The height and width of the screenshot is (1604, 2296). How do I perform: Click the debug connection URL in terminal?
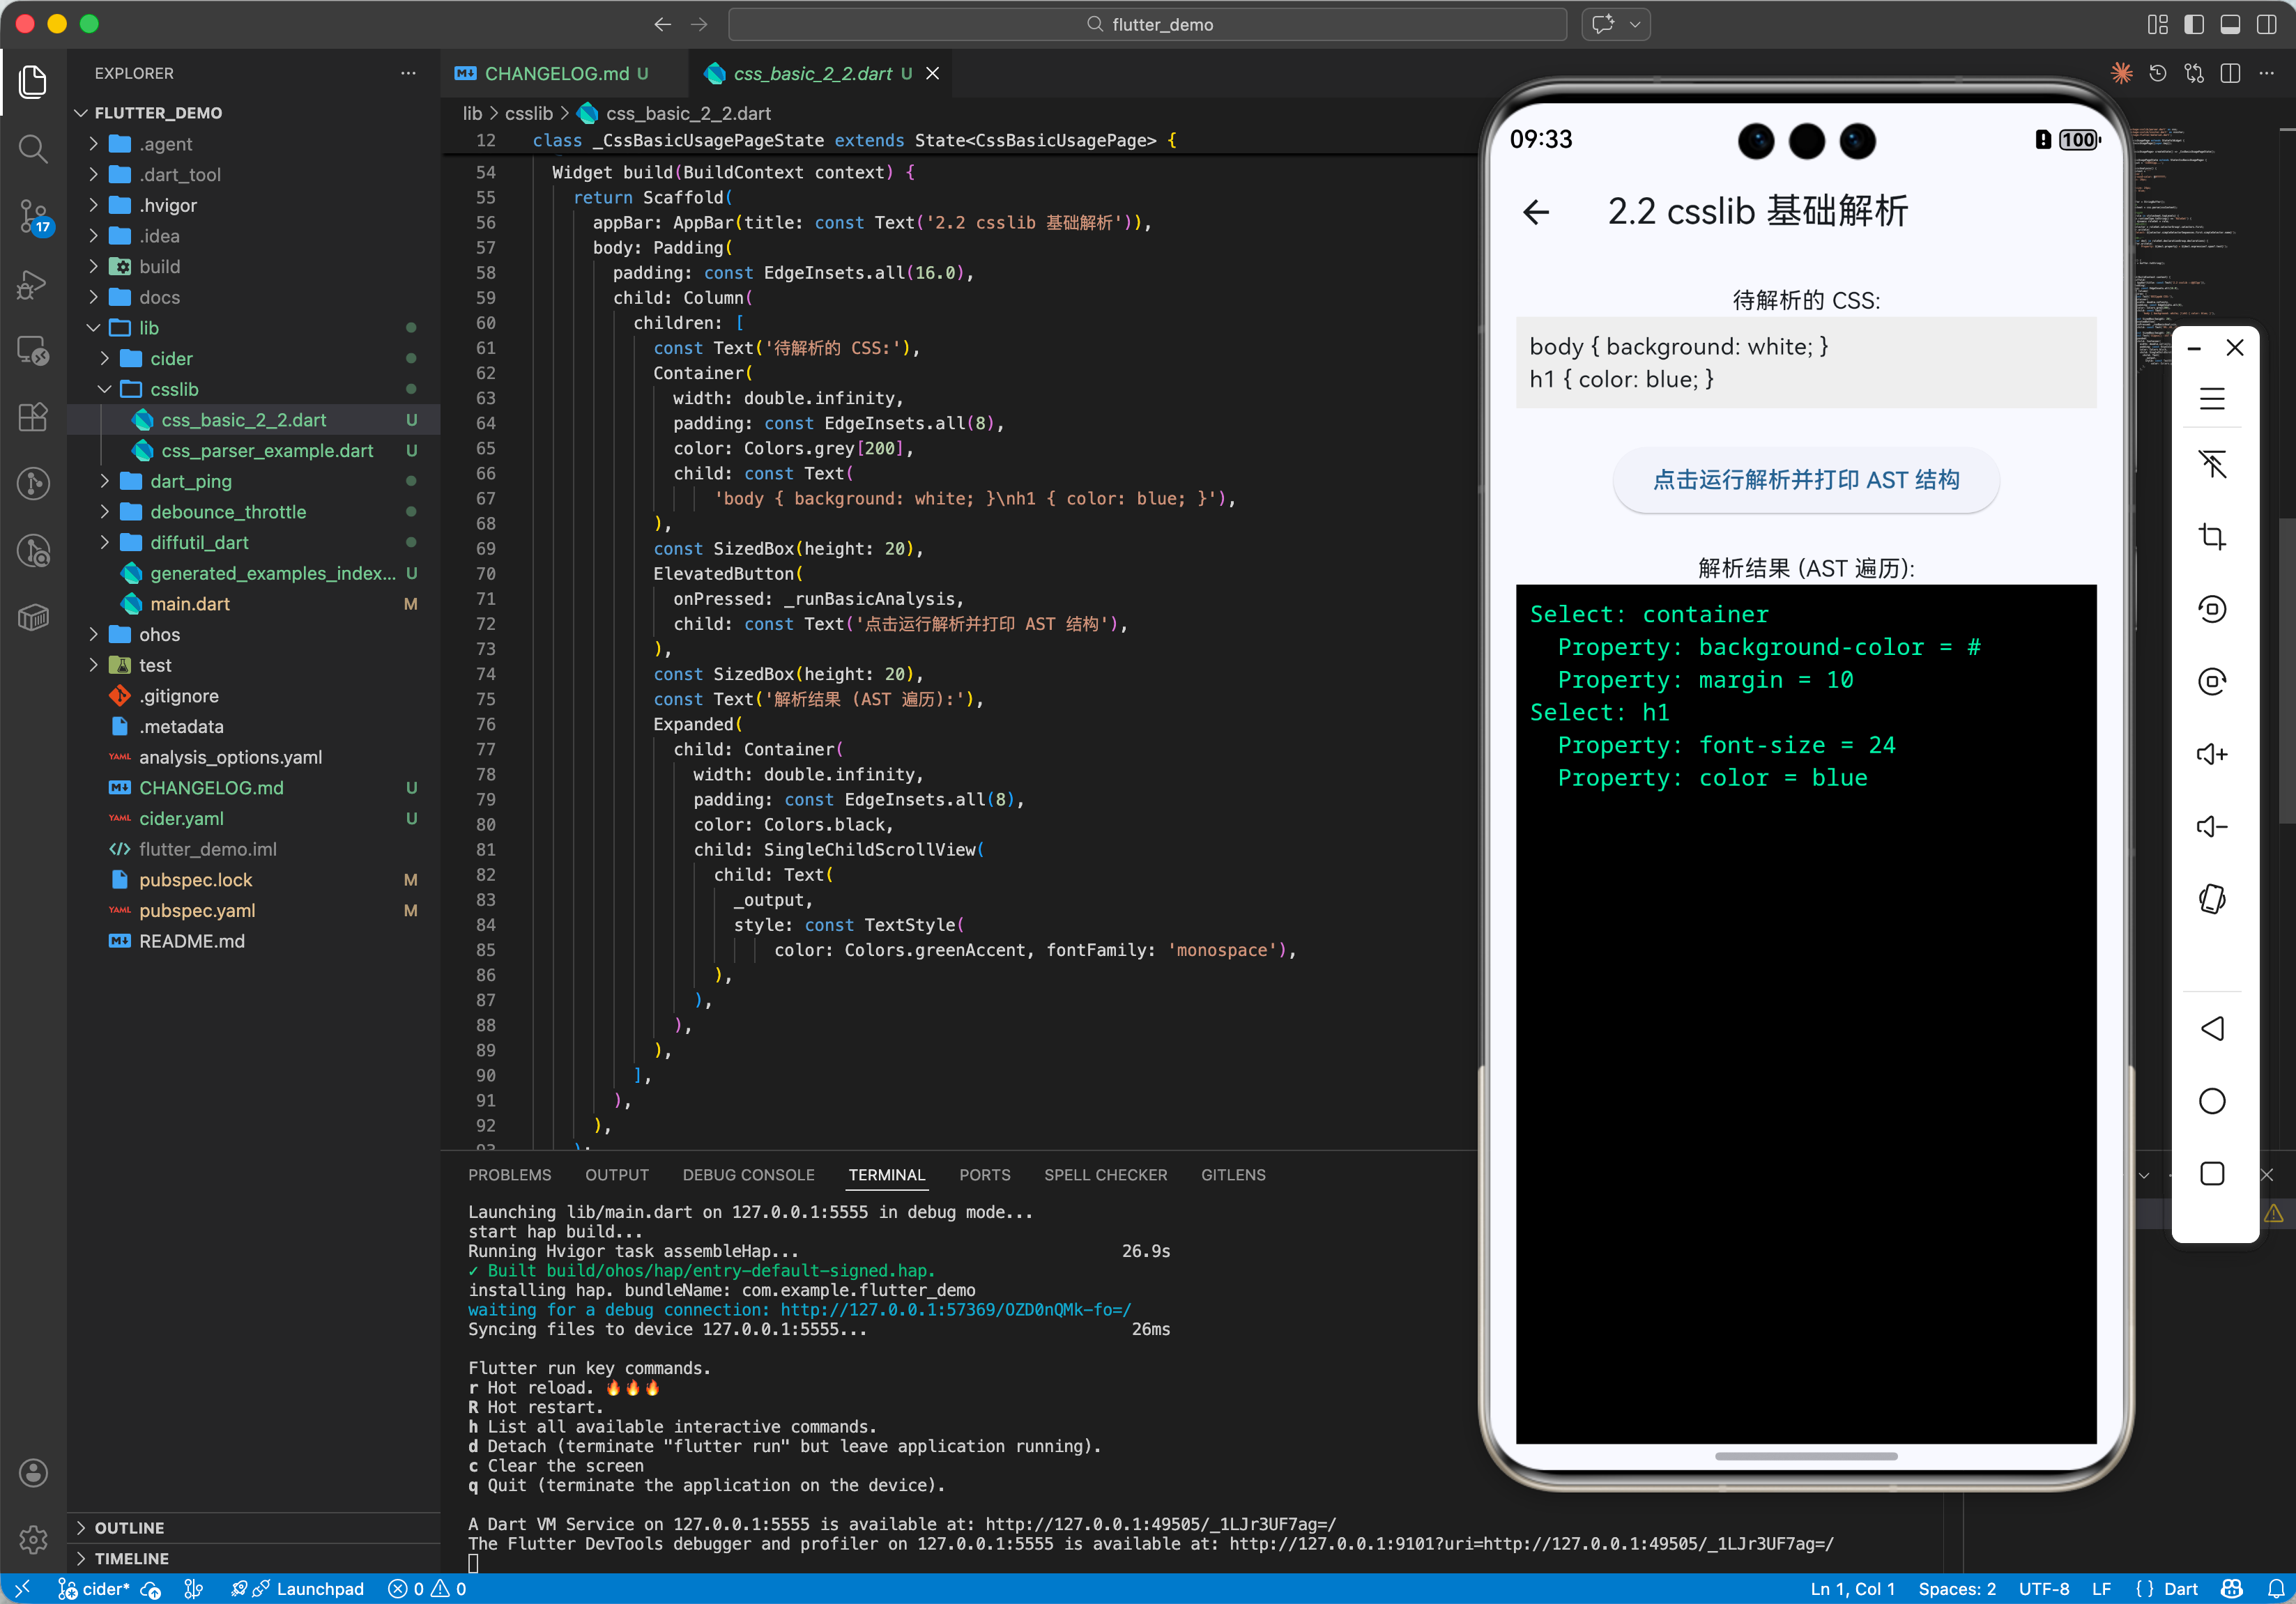coord(955,1309)
